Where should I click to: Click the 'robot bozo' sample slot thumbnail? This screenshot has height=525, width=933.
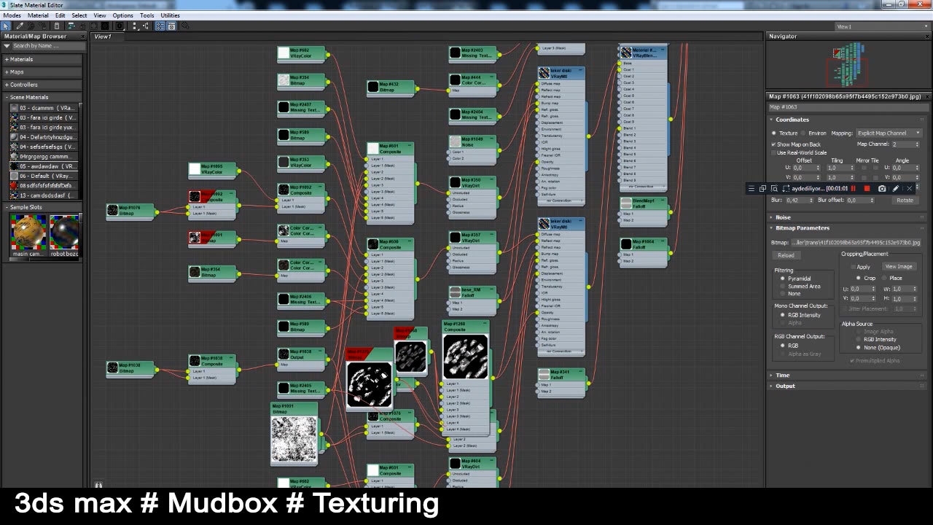tap(65, 233)
